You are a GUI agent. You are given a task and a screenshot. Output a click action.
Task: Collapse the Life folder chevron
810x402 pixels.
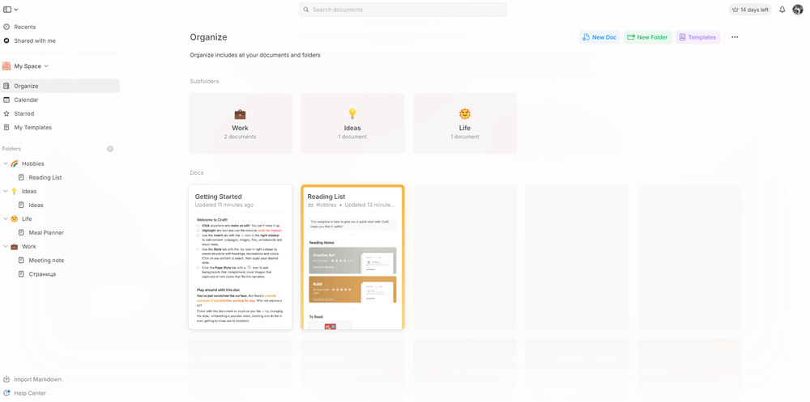6,219
